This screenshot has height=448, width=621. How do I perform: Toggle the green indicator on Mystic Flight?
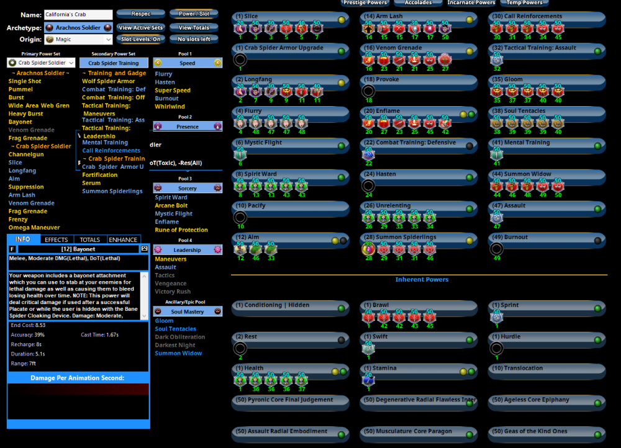(x=341, y=146)
